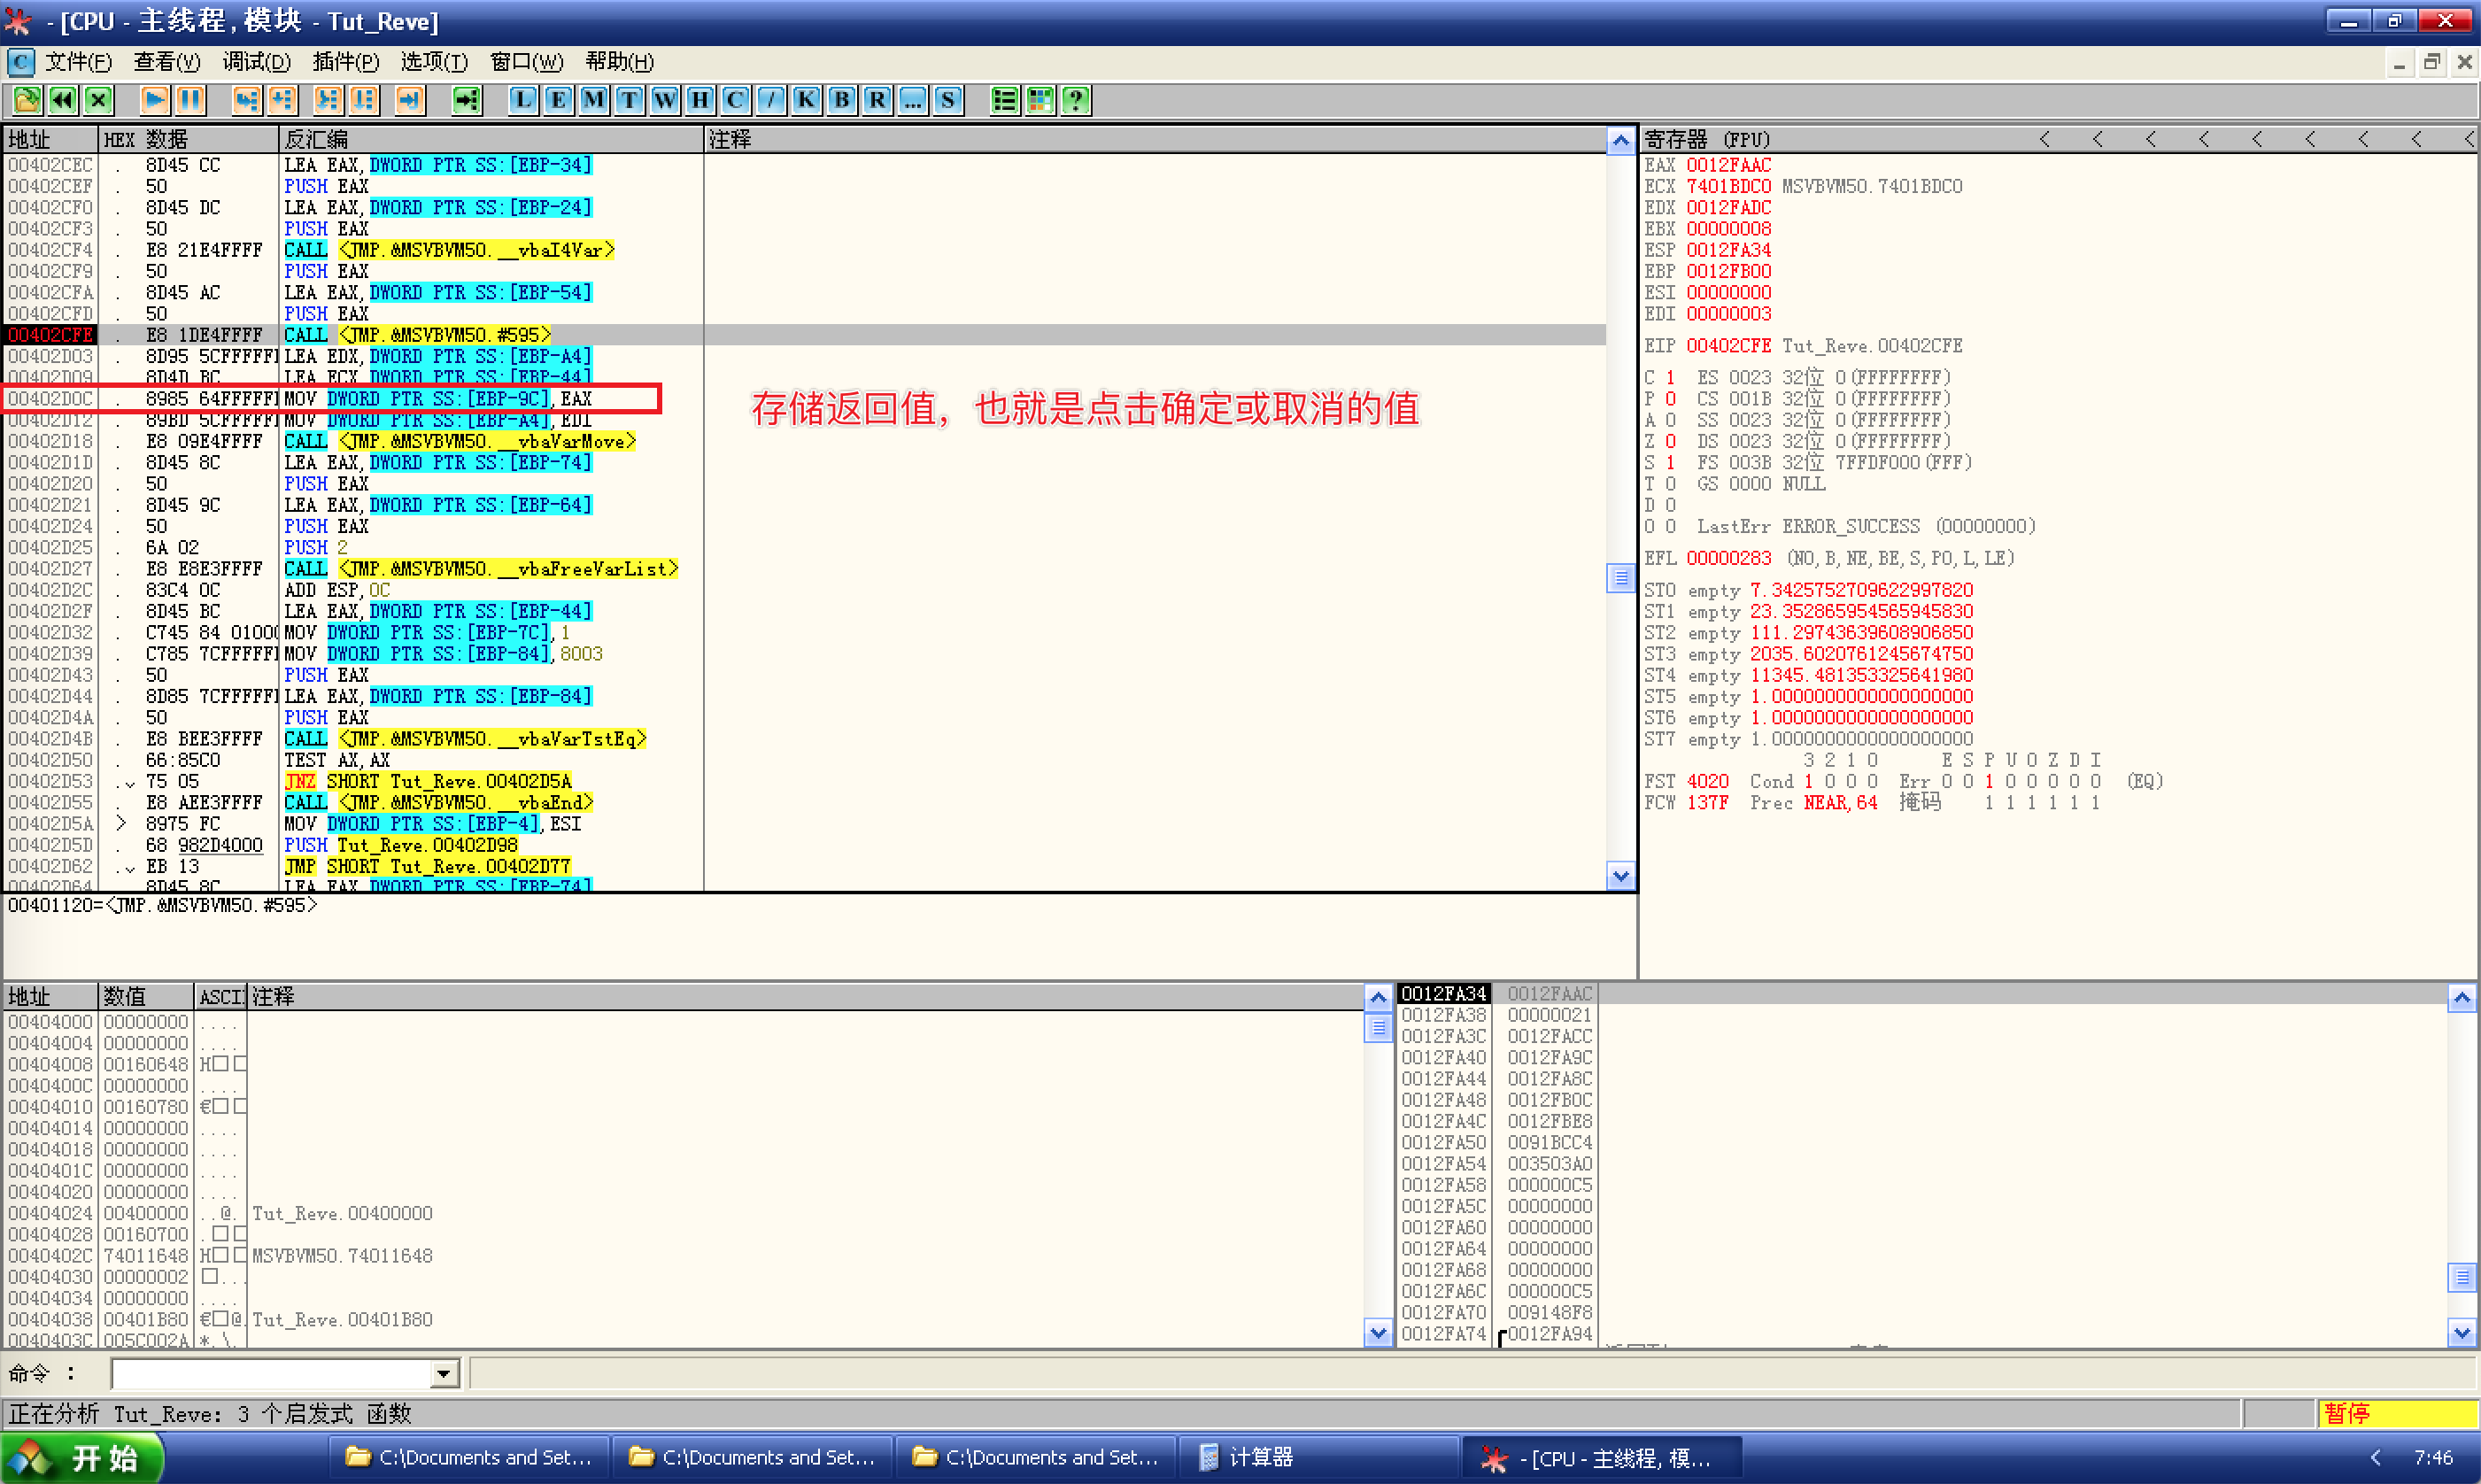Click the Pause execution icon
The image size is (2481, 1484).
coord(190,100)
